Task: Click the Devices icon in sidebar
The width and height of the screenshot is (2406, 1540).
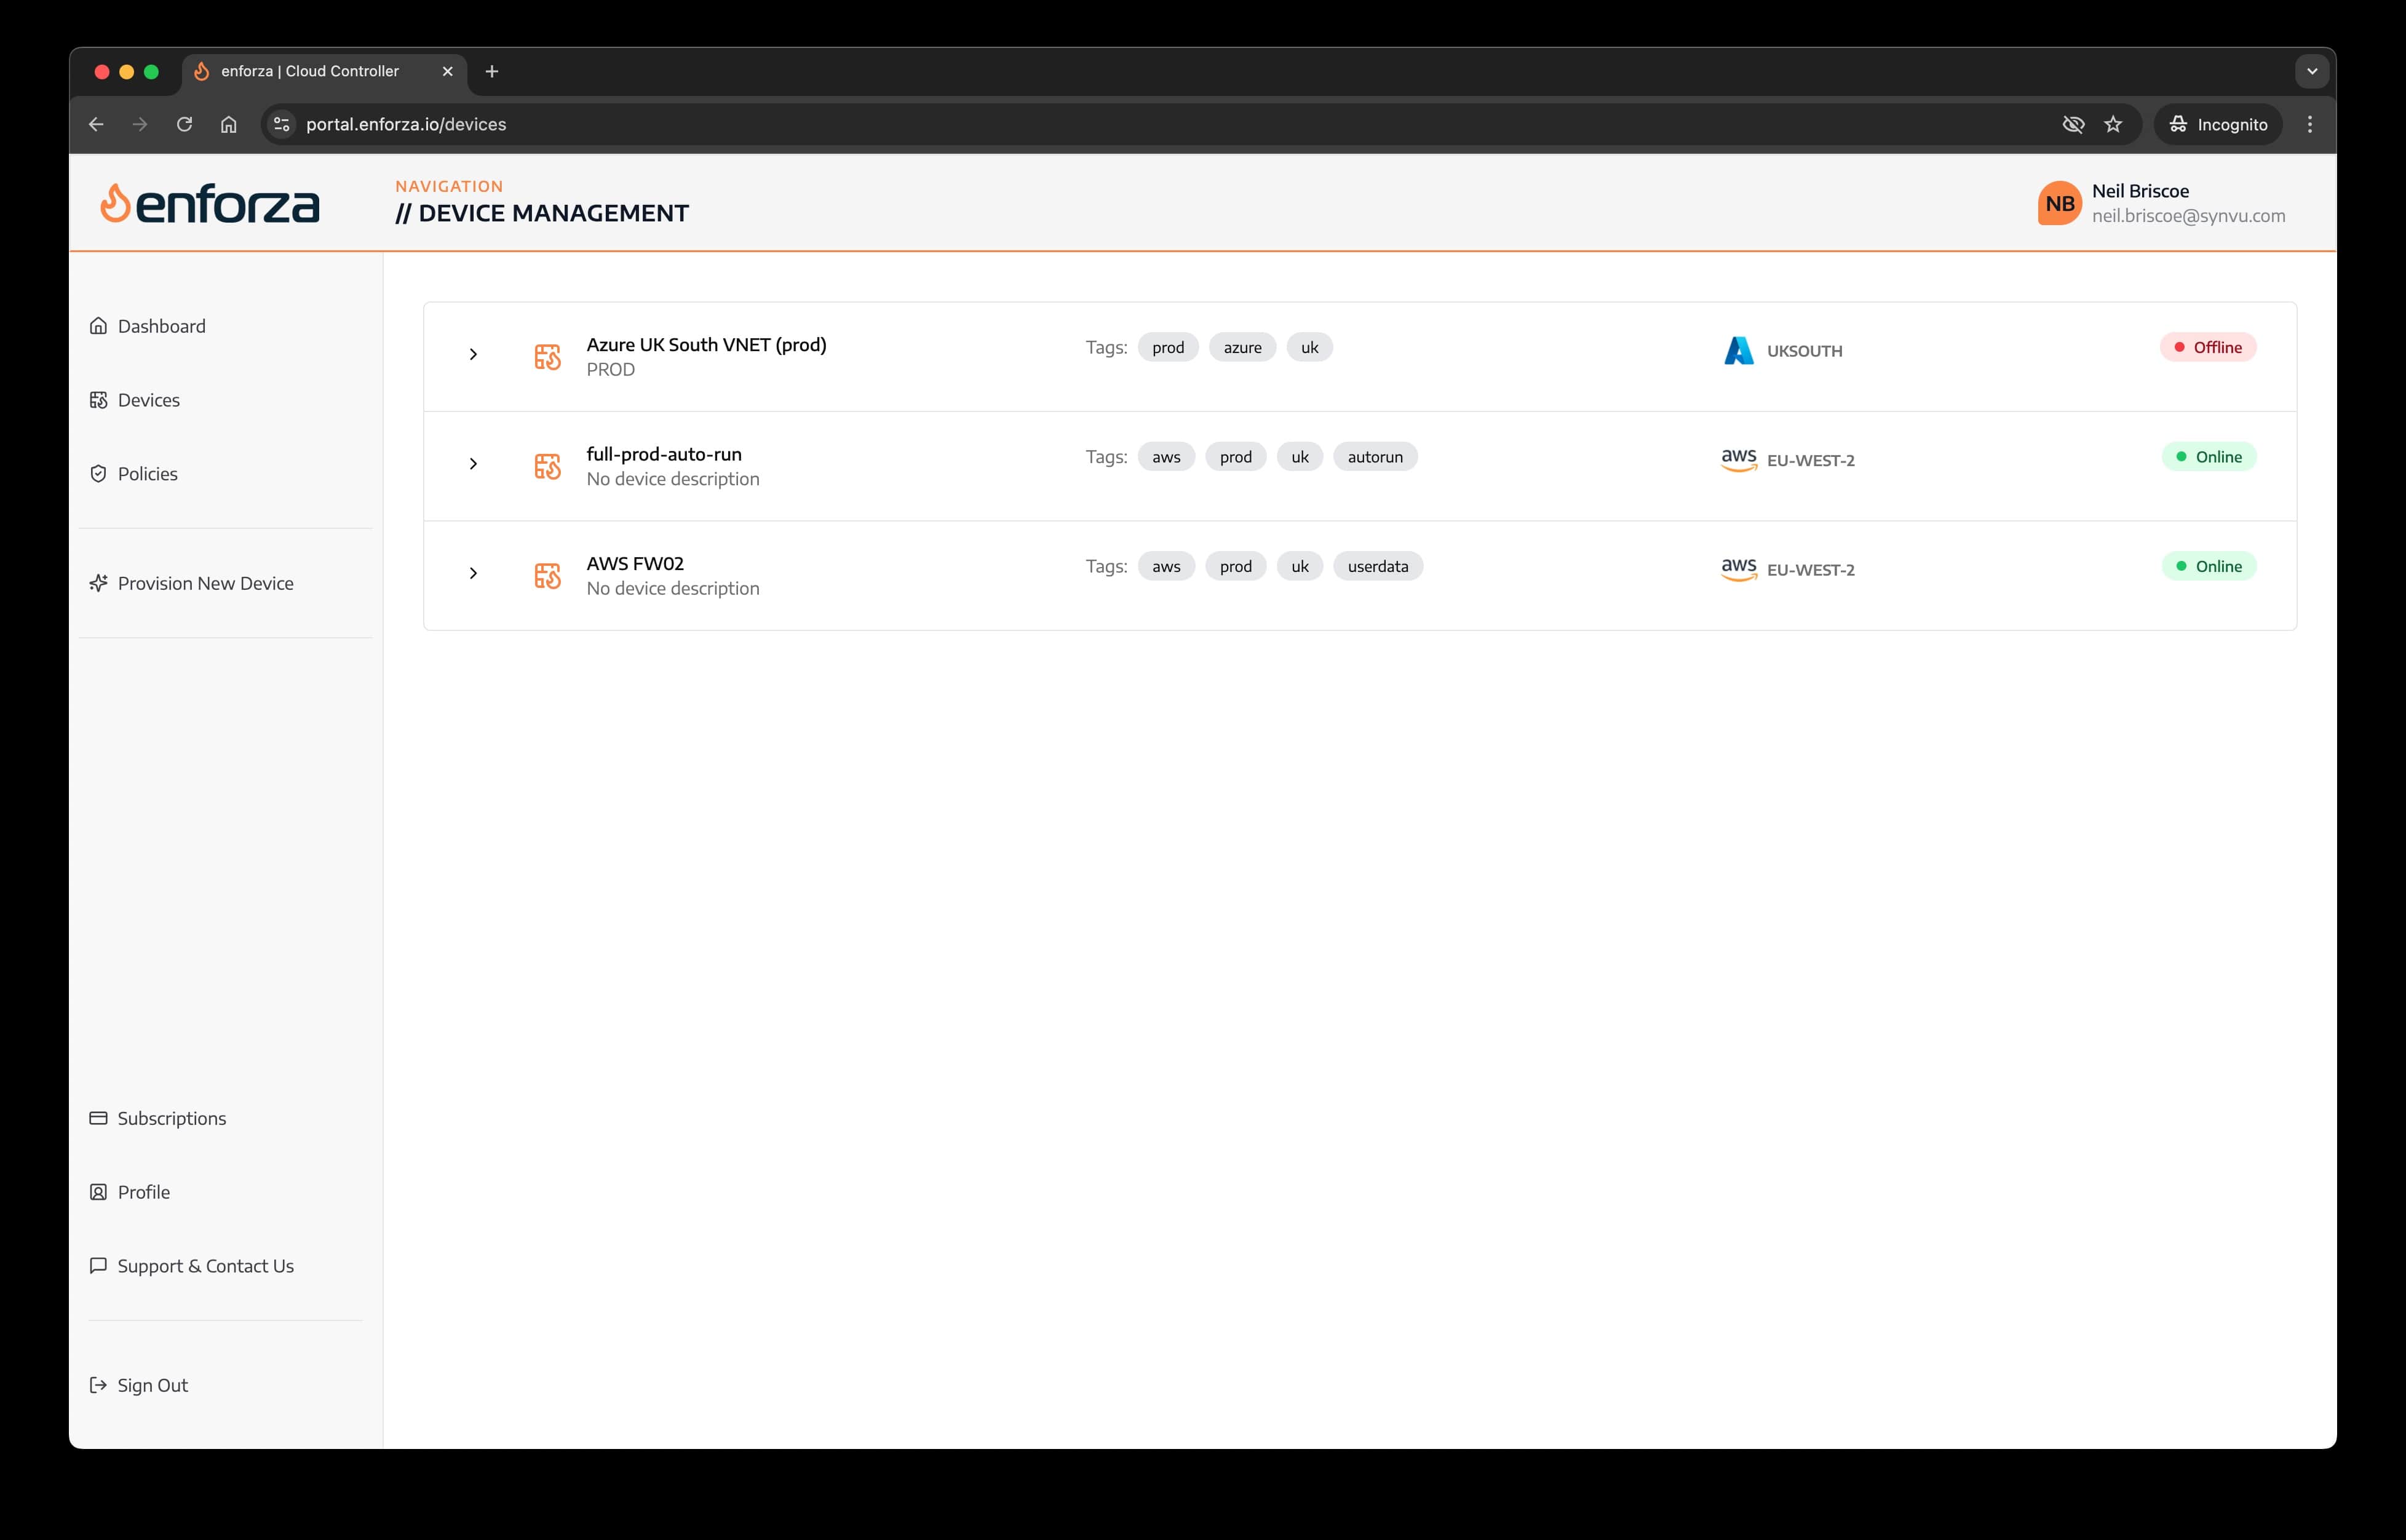Action: (x=98, y=400)
